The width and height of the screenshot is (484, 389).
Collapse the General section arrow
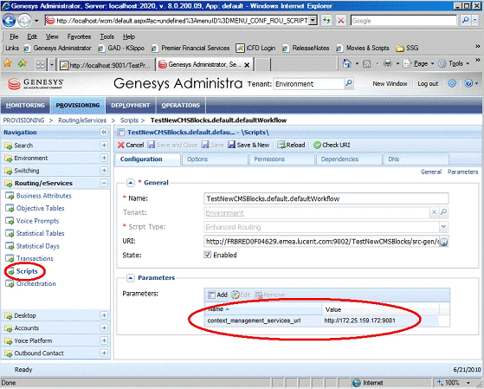pos(130,183)
